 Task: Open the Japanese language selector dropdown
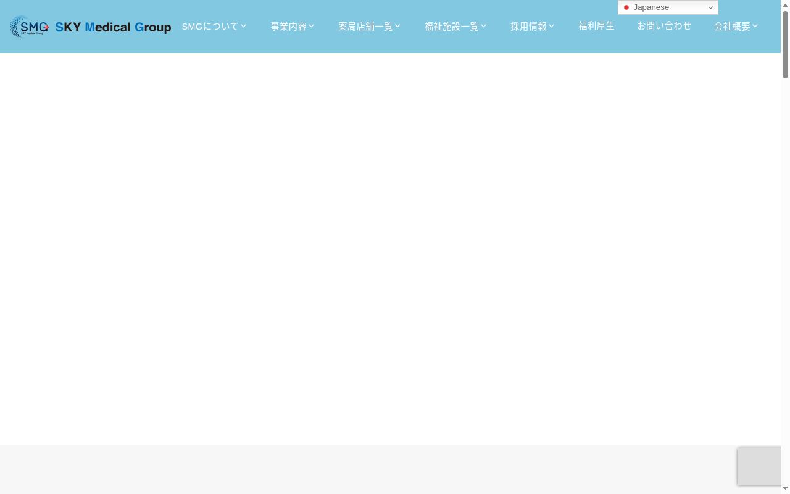[668, 7]
